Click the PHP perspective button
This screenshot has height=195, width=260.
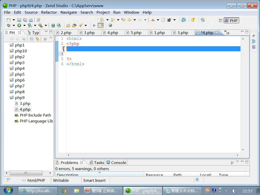click(232, 21)
